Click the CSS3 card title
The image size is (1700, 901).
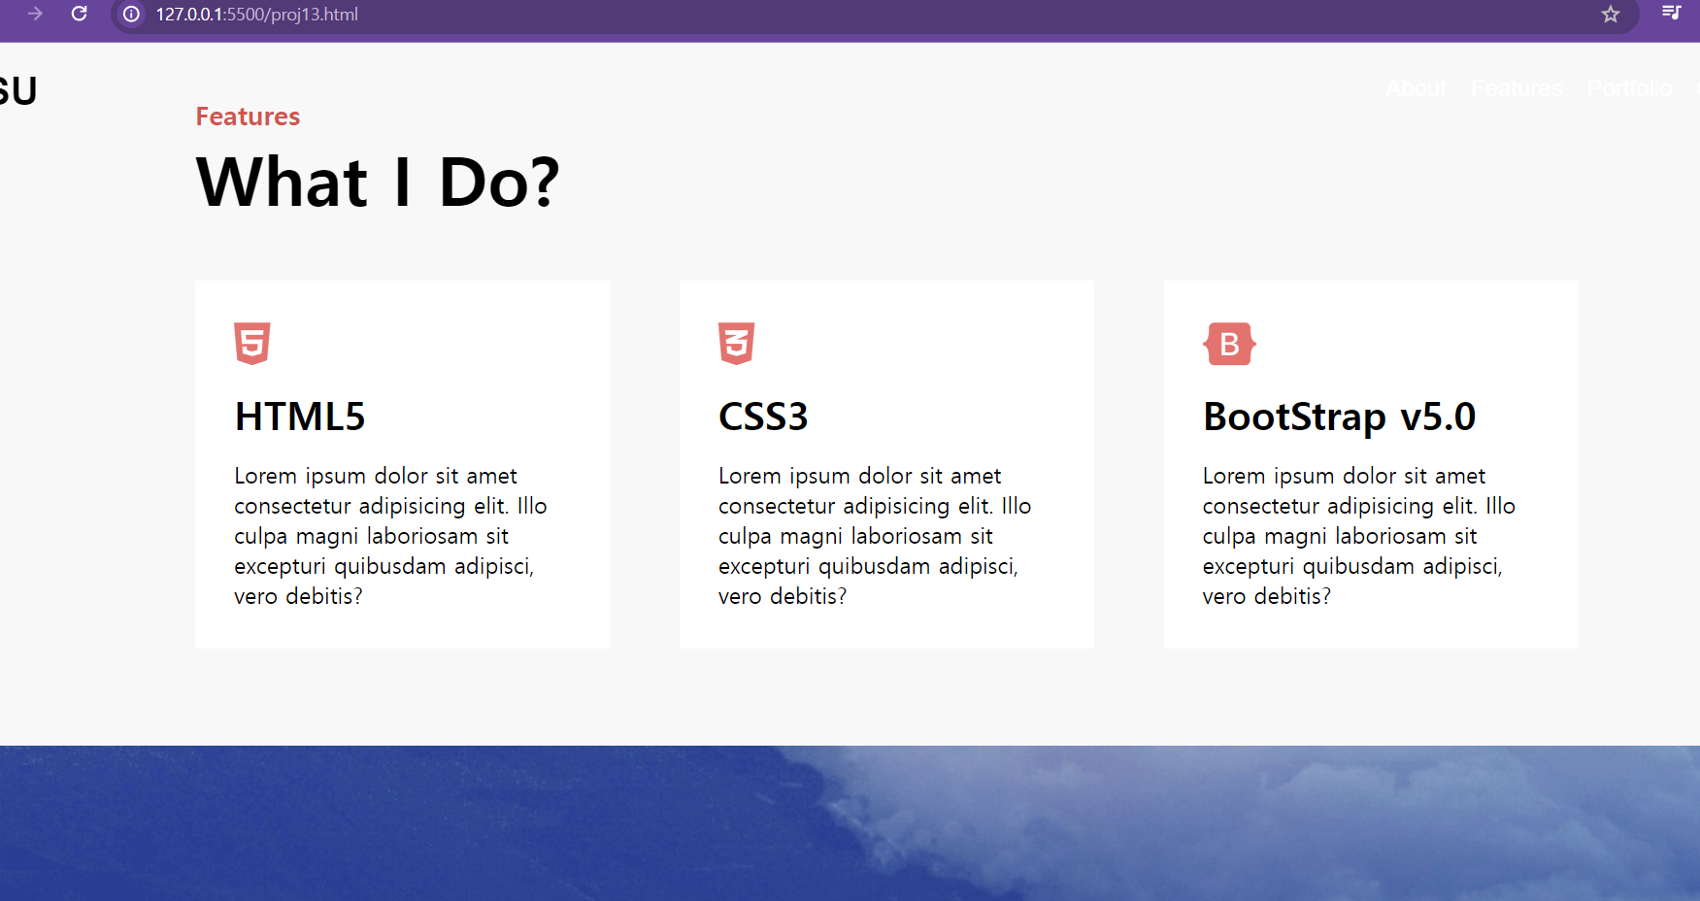pyautogui.click(x=763, y=417)
